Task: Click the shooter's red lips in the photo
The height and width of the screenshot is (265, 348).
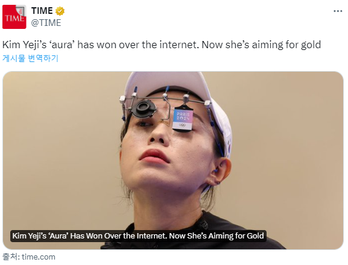Action: (154, 156)
